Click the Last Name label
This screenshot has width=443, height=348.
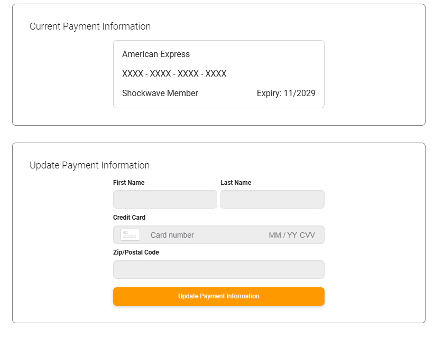coord(236,183)
